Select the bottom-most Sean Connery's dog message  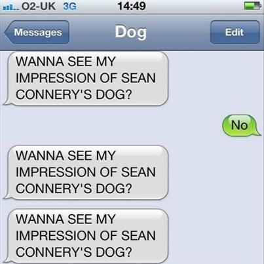(x=86, y=236)
